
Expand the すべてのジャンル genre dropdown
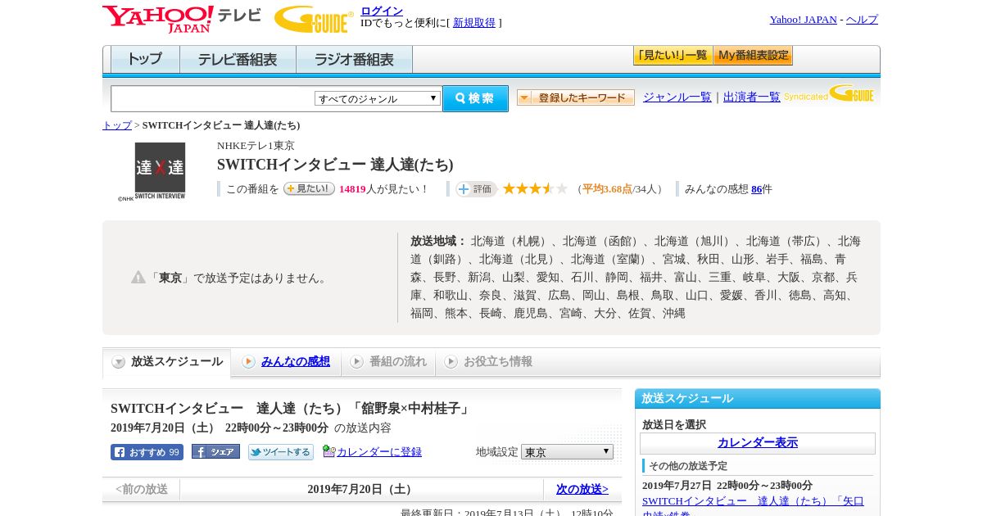pos(378,98)
